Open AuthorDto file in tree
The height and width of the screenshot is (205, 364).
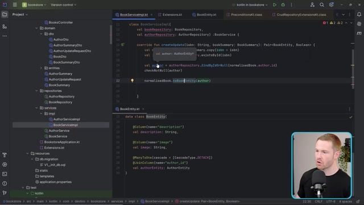pyautogui.click(x=59, y=39)
